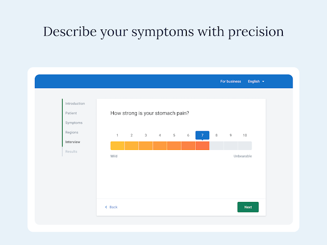
Task: Open the For business link
Action: tap(230, 81)
